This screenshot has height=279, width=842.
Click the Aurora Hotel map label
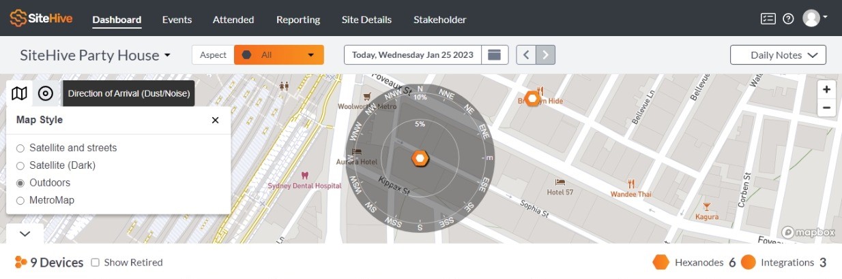(357, 162)
